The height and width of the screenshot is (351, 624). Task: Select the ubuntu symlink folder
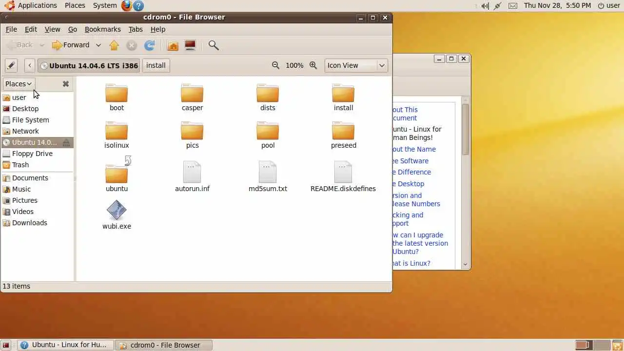(x=117, y=175)
